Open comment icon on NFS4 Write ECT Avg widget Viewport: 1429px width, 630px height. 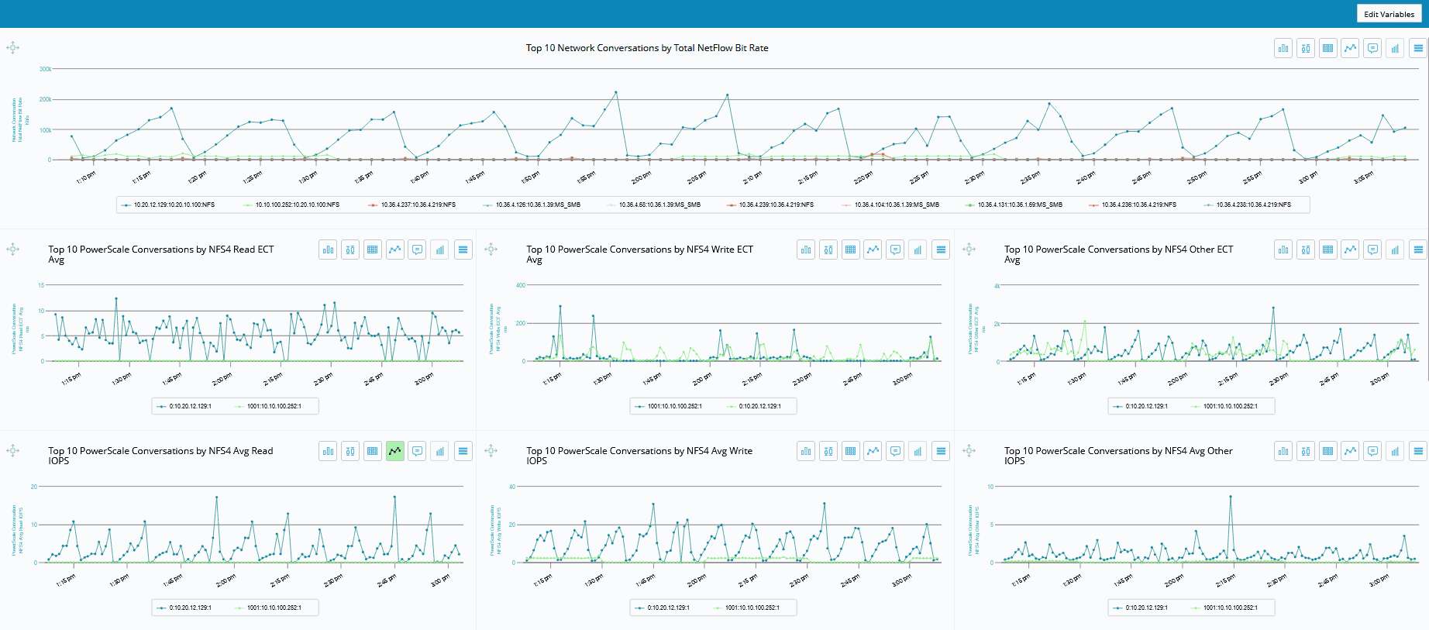pyautogui.click(x=896, y=250)
